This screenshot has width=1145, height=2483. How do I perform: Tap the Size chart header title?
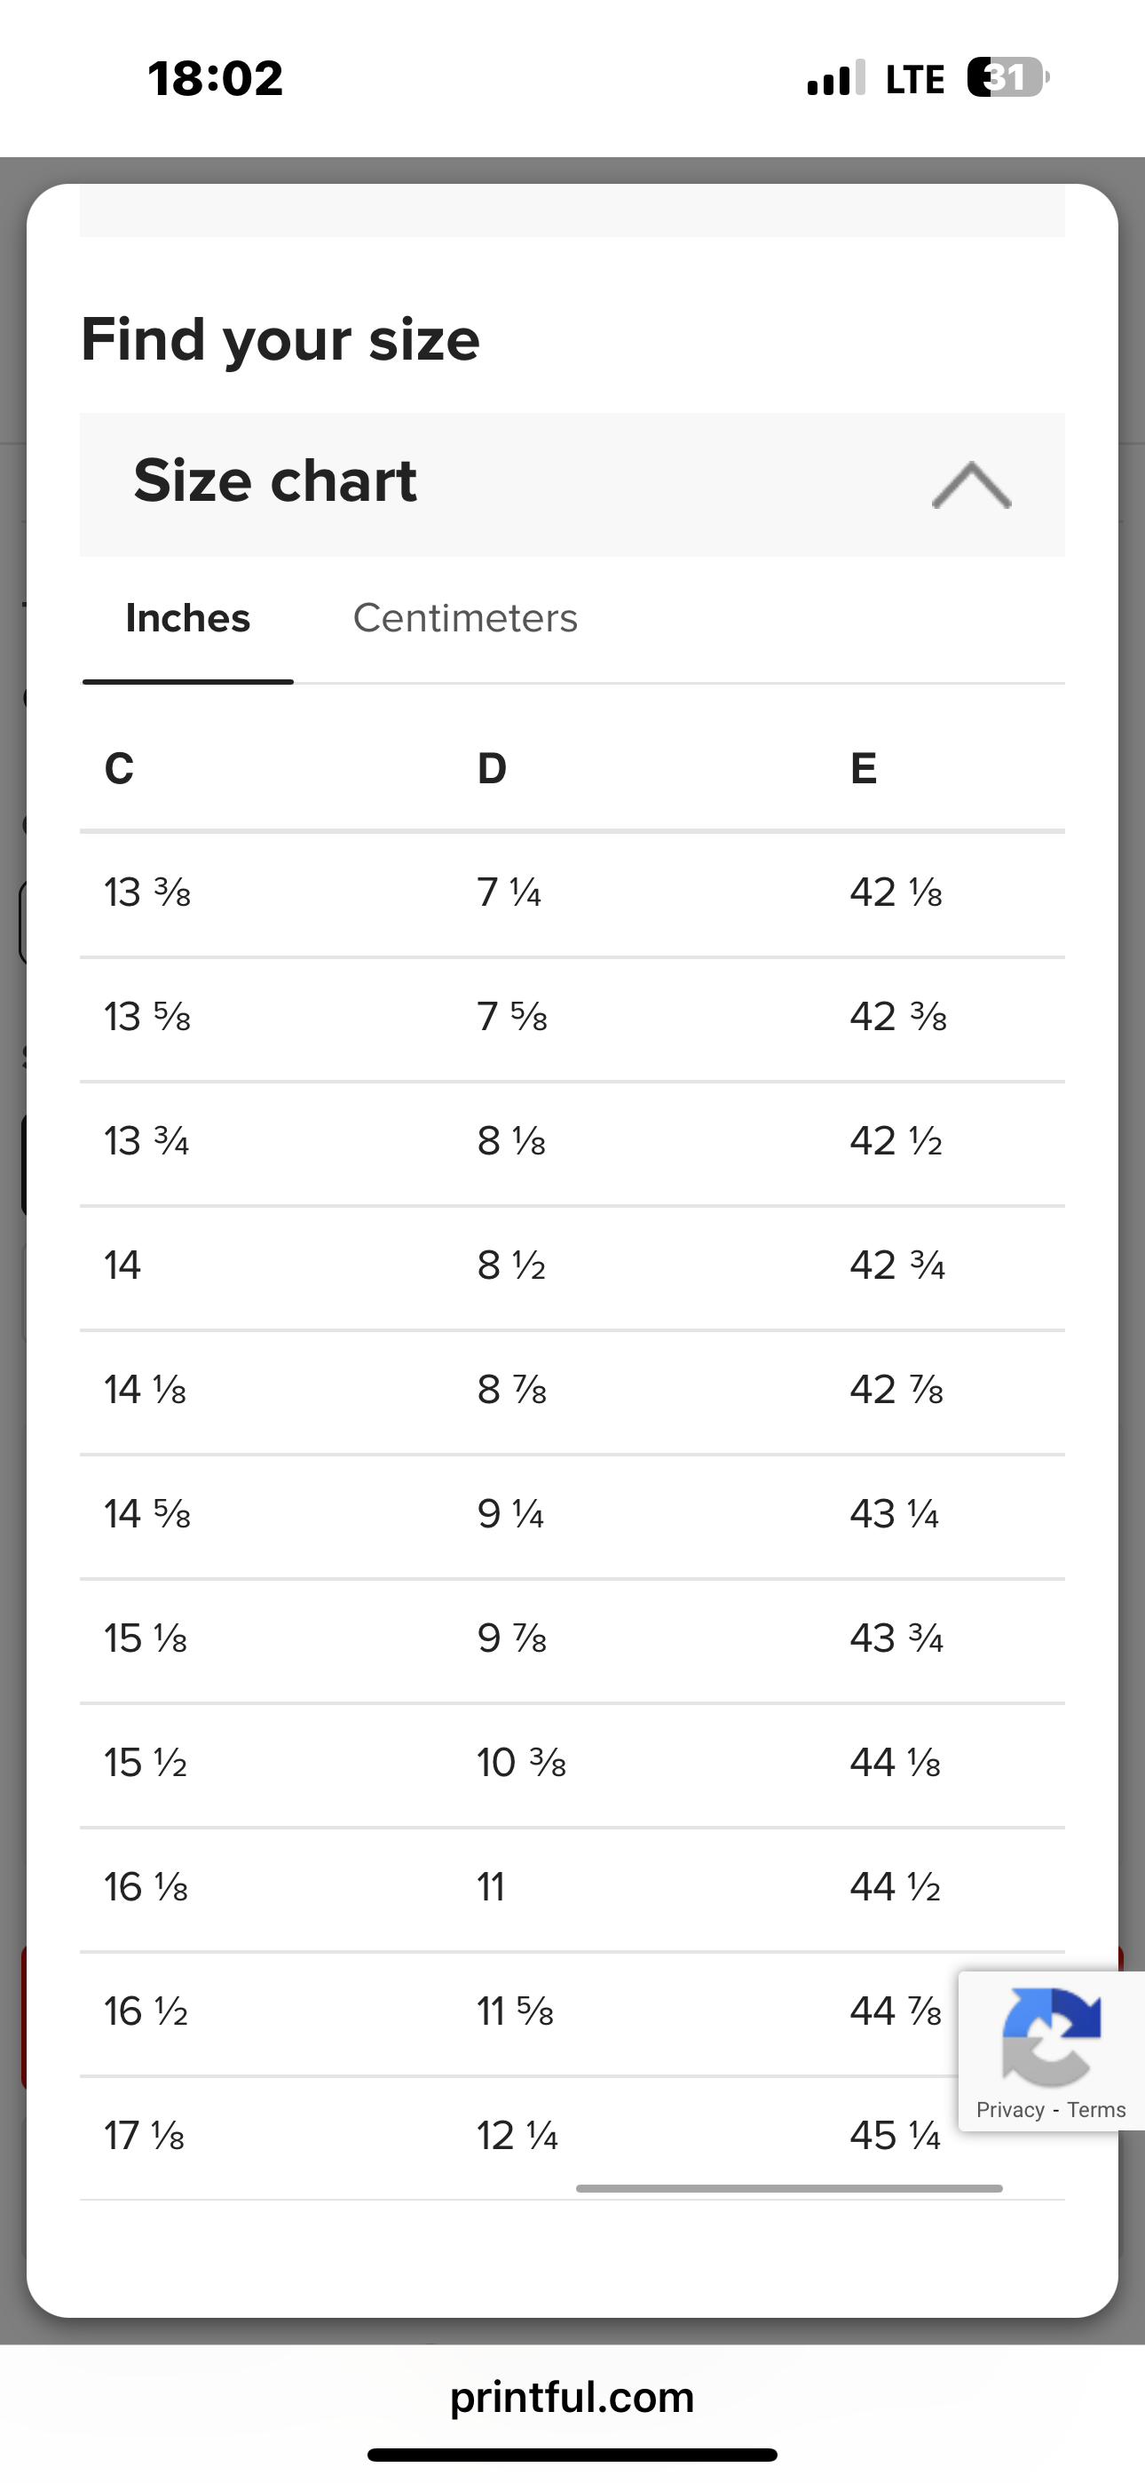[274, 481]
